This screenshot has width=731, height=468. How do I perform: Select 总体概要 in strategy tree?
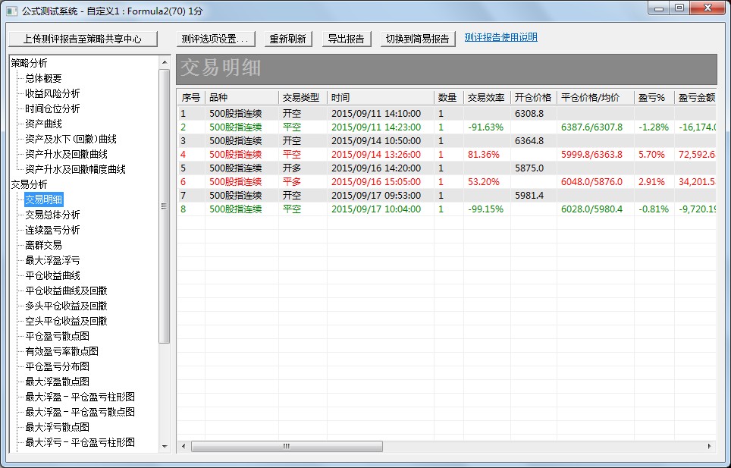43,78
